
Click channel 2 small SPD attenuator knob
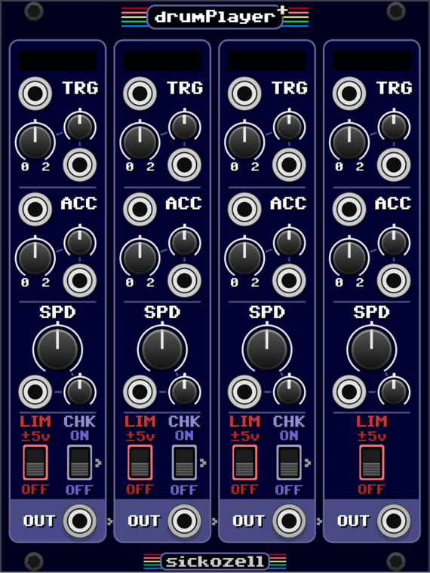tap(184, 391)
